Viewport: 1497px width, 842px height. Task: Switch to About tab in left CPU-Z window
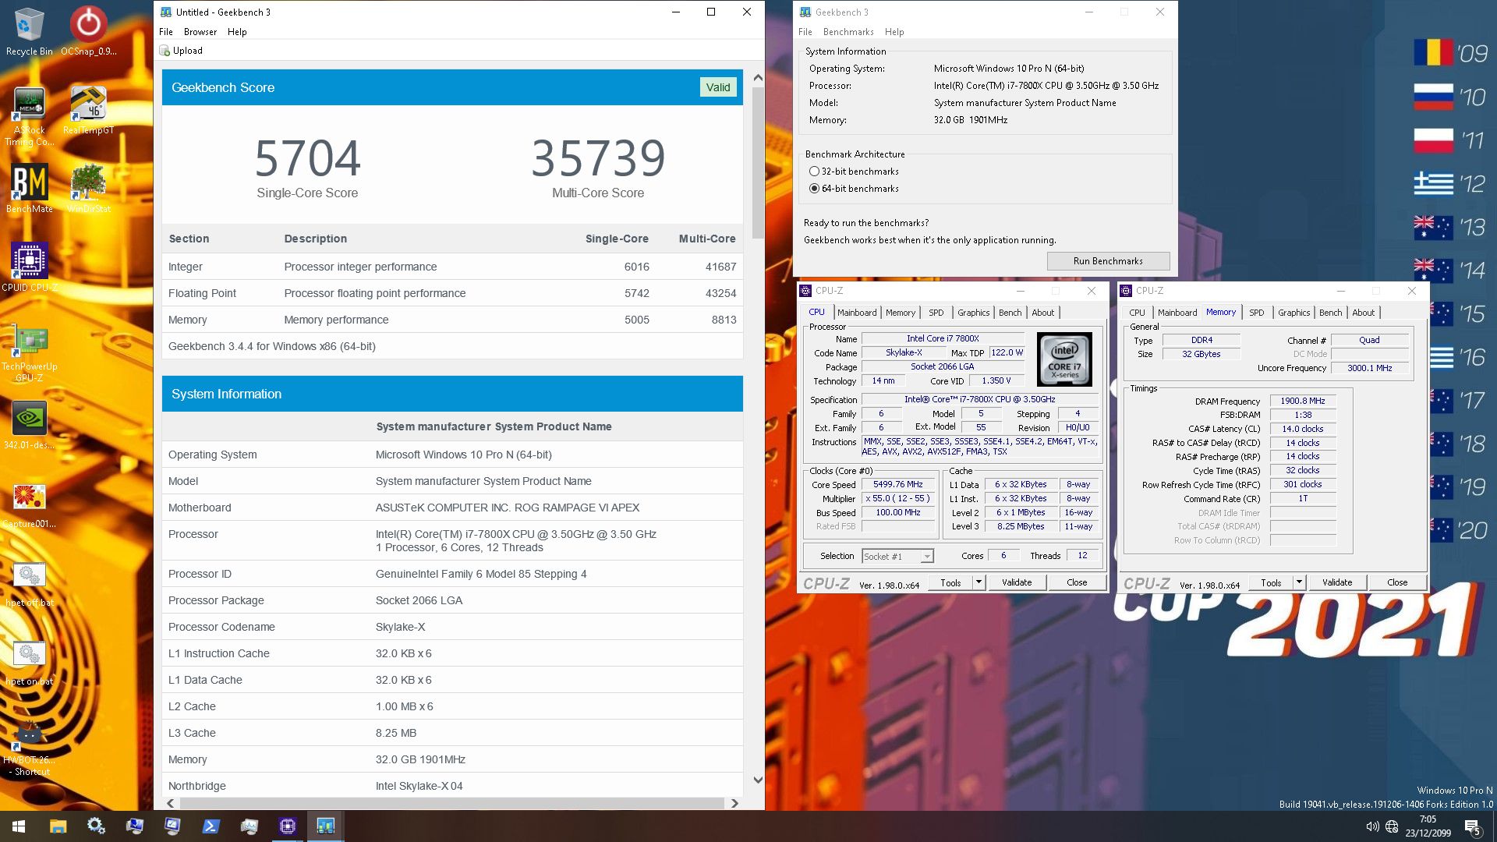click(x=1042, y=313)
